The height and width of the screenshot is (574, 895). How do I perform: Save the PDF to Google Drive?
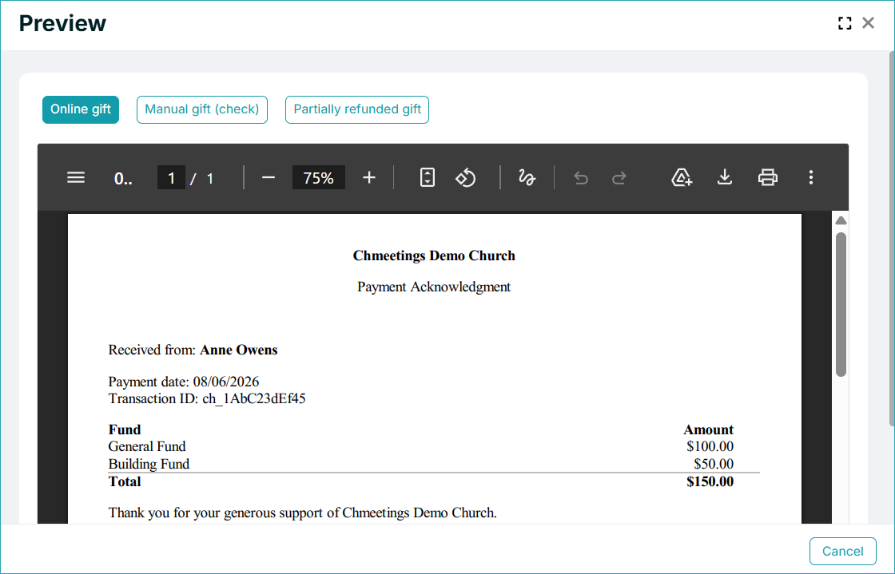[682, 178]
